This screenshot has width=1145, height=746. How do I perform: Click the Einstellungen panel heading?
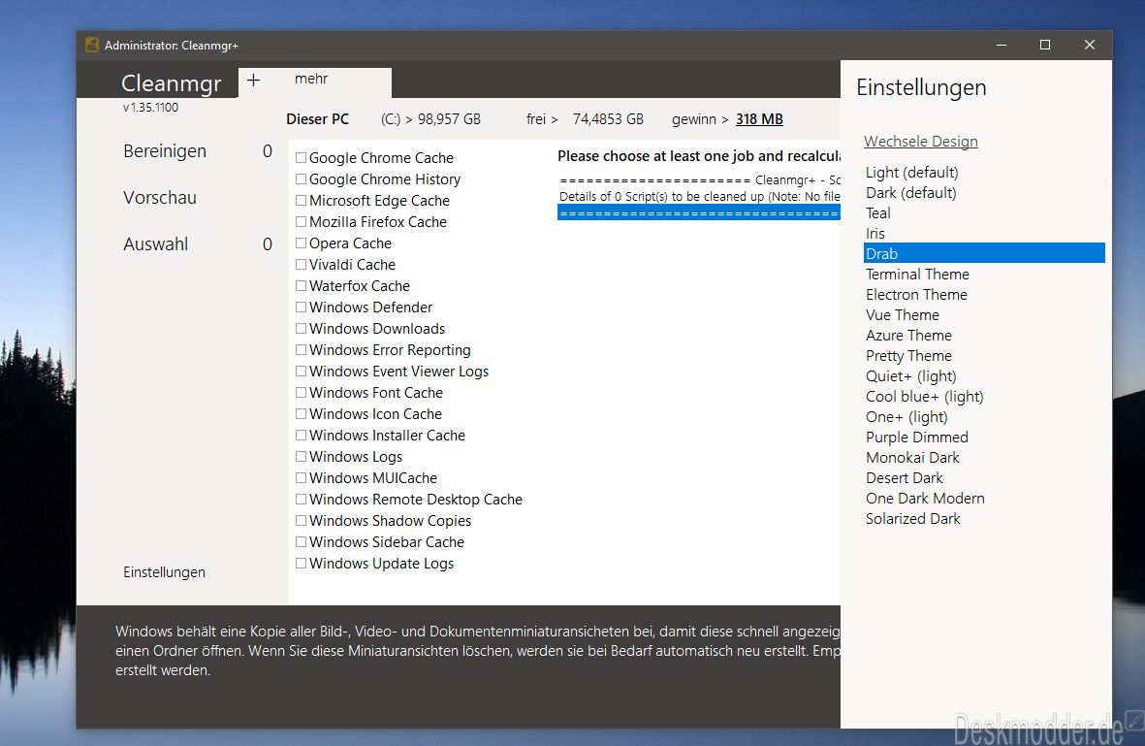click(921, 87)
